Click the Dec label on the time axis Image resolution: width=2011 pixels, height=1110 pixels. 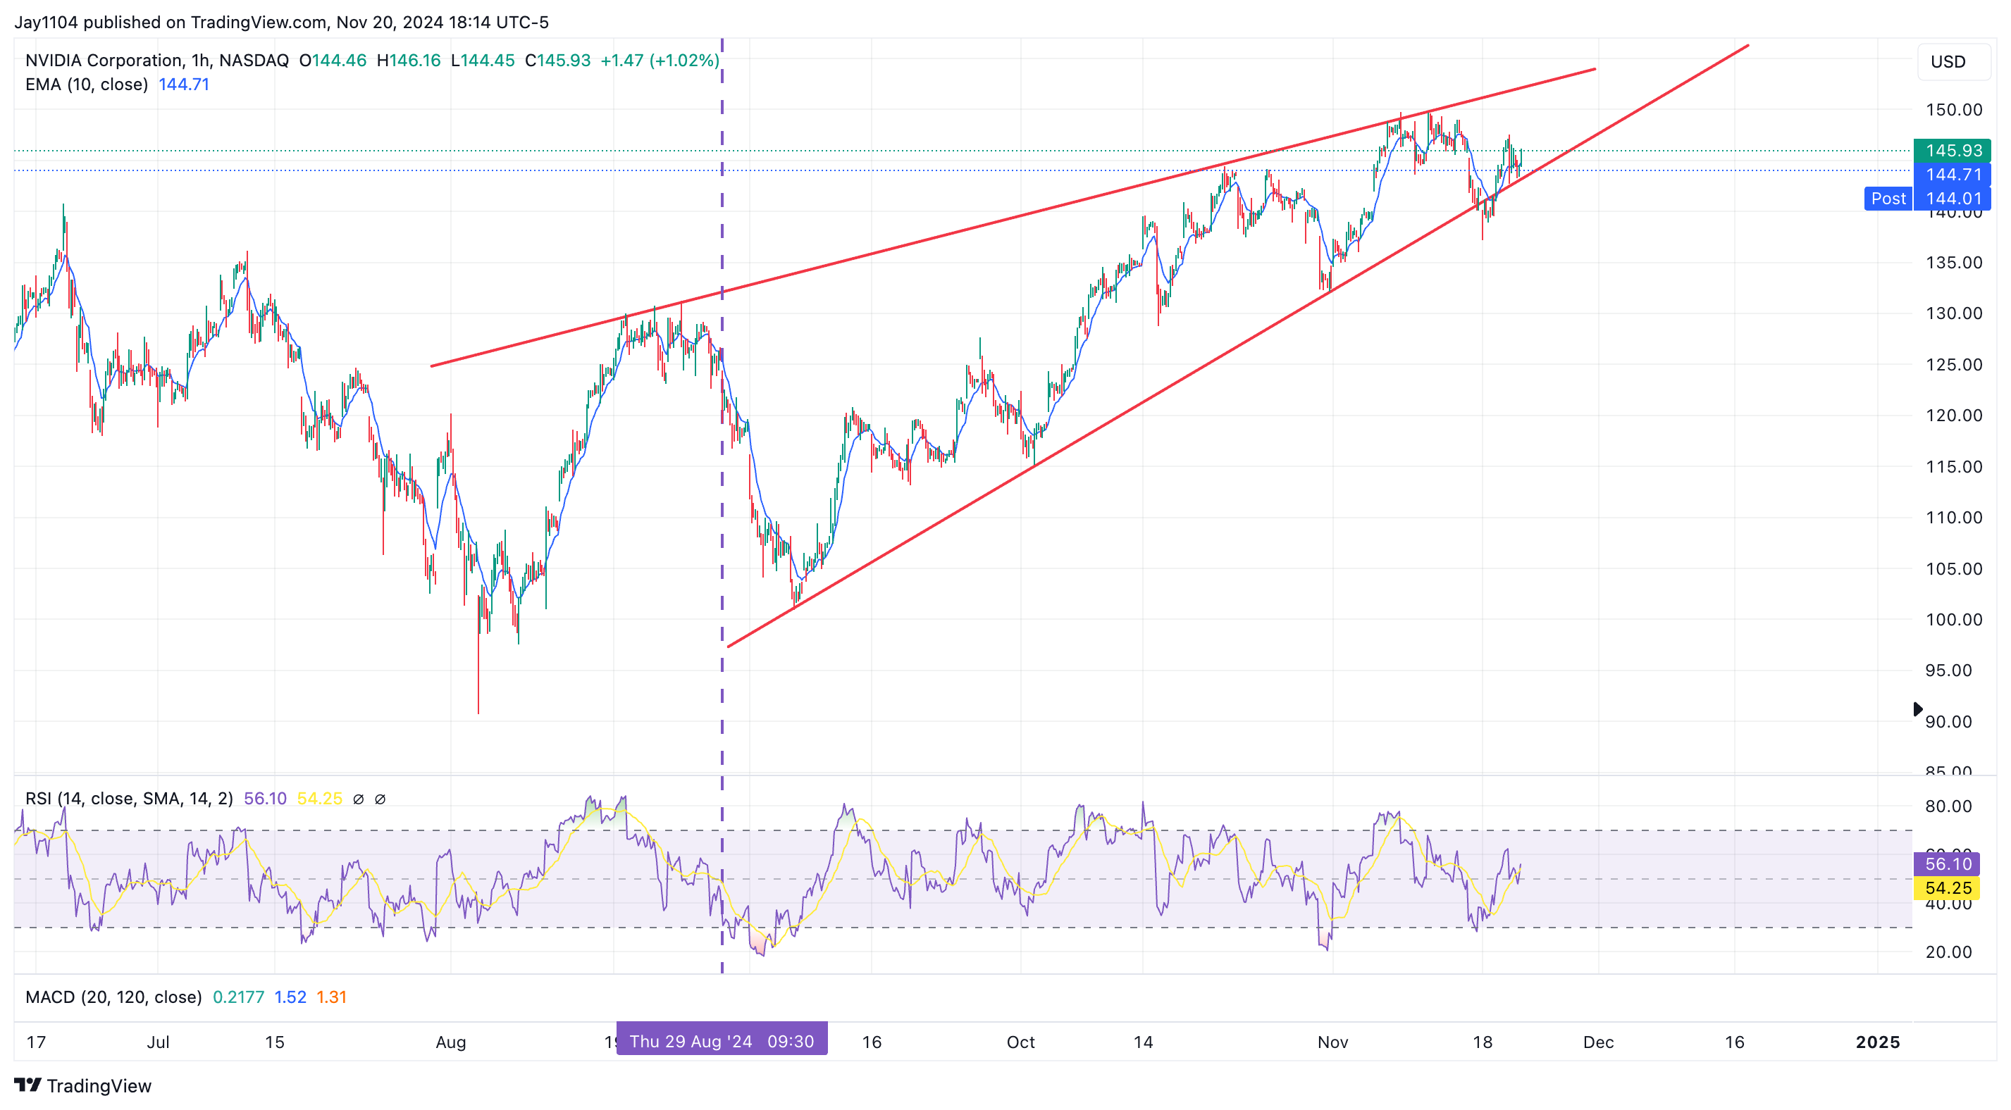tap(1598, 1042)
